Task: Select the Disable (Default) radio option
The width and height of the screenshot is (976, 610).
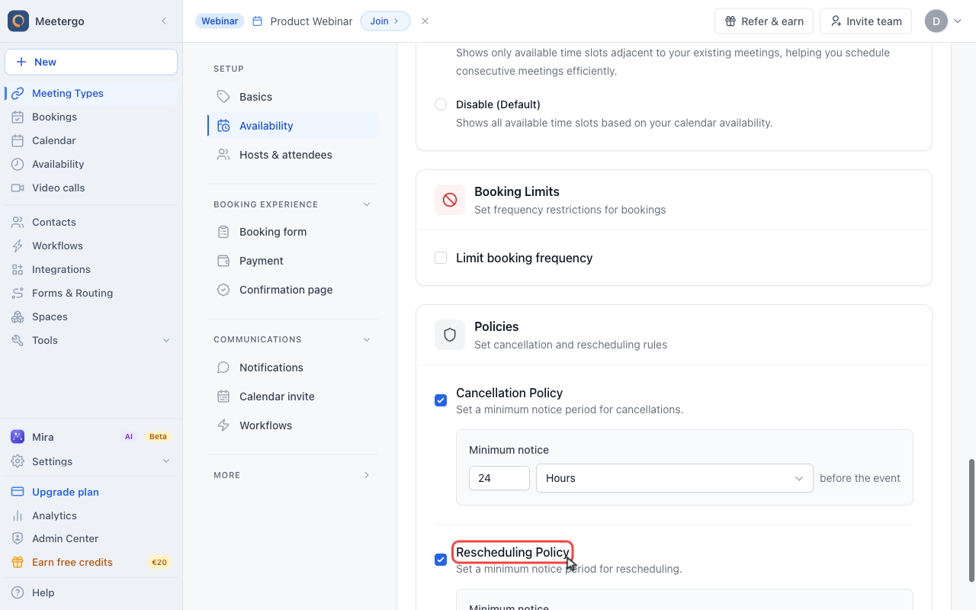Action: click(x=441, y=104)
